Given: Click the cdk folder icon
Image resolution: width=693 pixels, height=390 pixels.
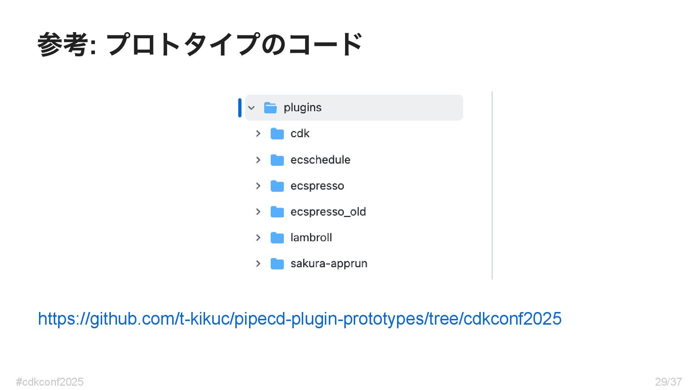Looking at the screenshot, I should click(277, 134).
